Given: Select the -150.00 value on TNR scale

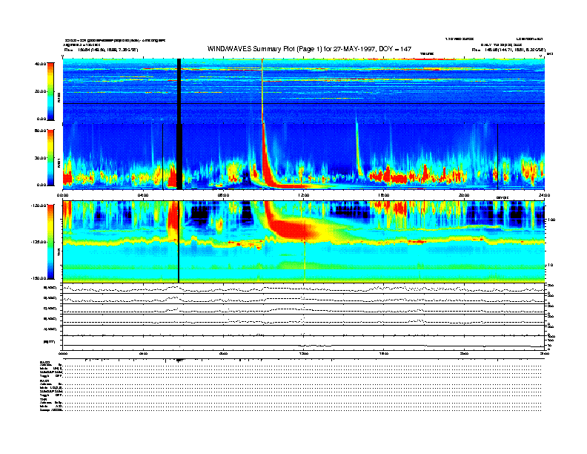Looking at the screenshot, I should coord(39,278).
